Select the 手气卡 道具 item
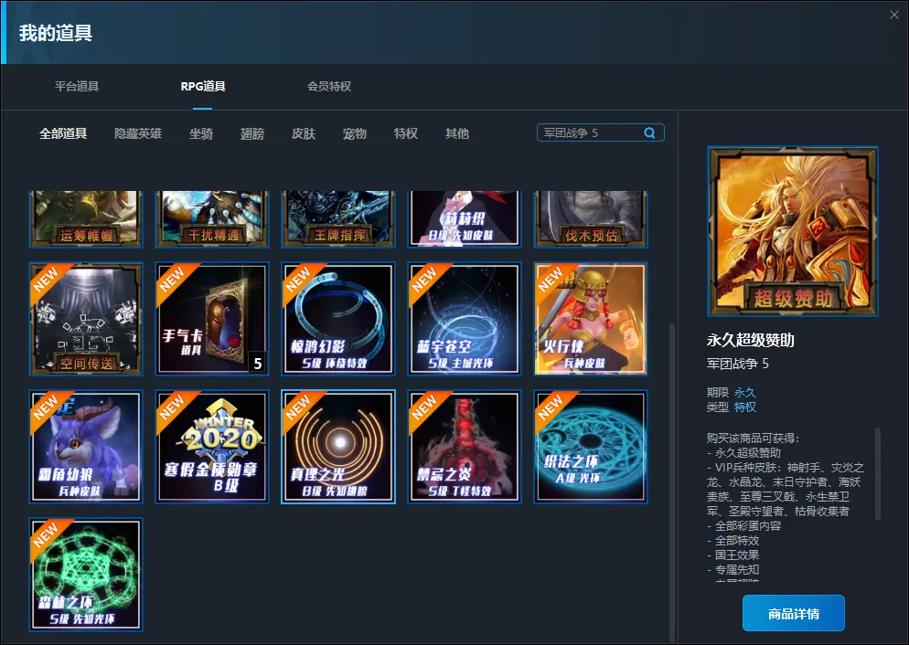The width and height of the screenshot is (909, 645). pyautogui.click(x=212, y=319)
